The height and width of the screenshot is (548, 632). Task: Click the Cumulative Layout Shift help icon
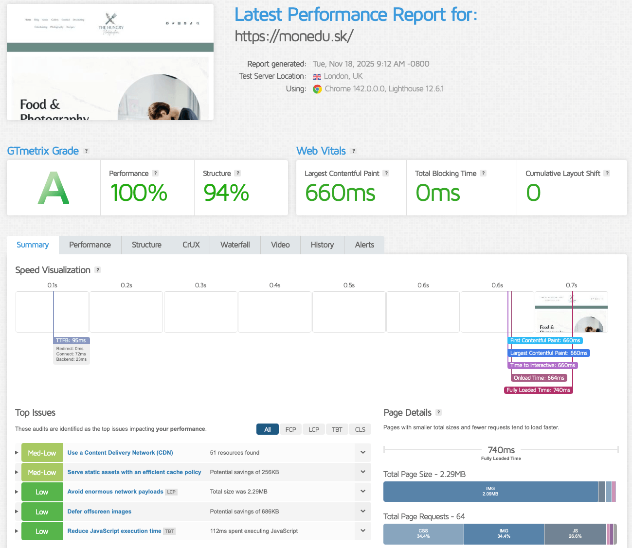click(x=607, y=173)
